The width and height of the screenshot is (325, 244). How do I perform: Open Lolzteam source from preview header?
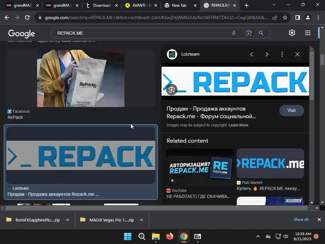click(190, 54)
